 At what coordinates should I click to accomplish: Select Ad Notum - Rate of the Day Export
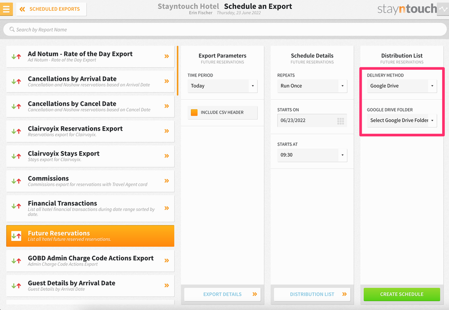coord(90,57)
